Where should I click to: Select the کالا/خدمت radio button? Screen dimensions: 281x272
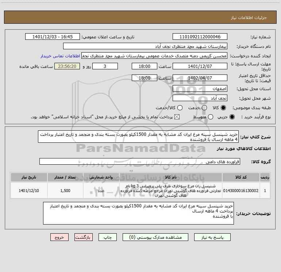(x=180, y=108)
